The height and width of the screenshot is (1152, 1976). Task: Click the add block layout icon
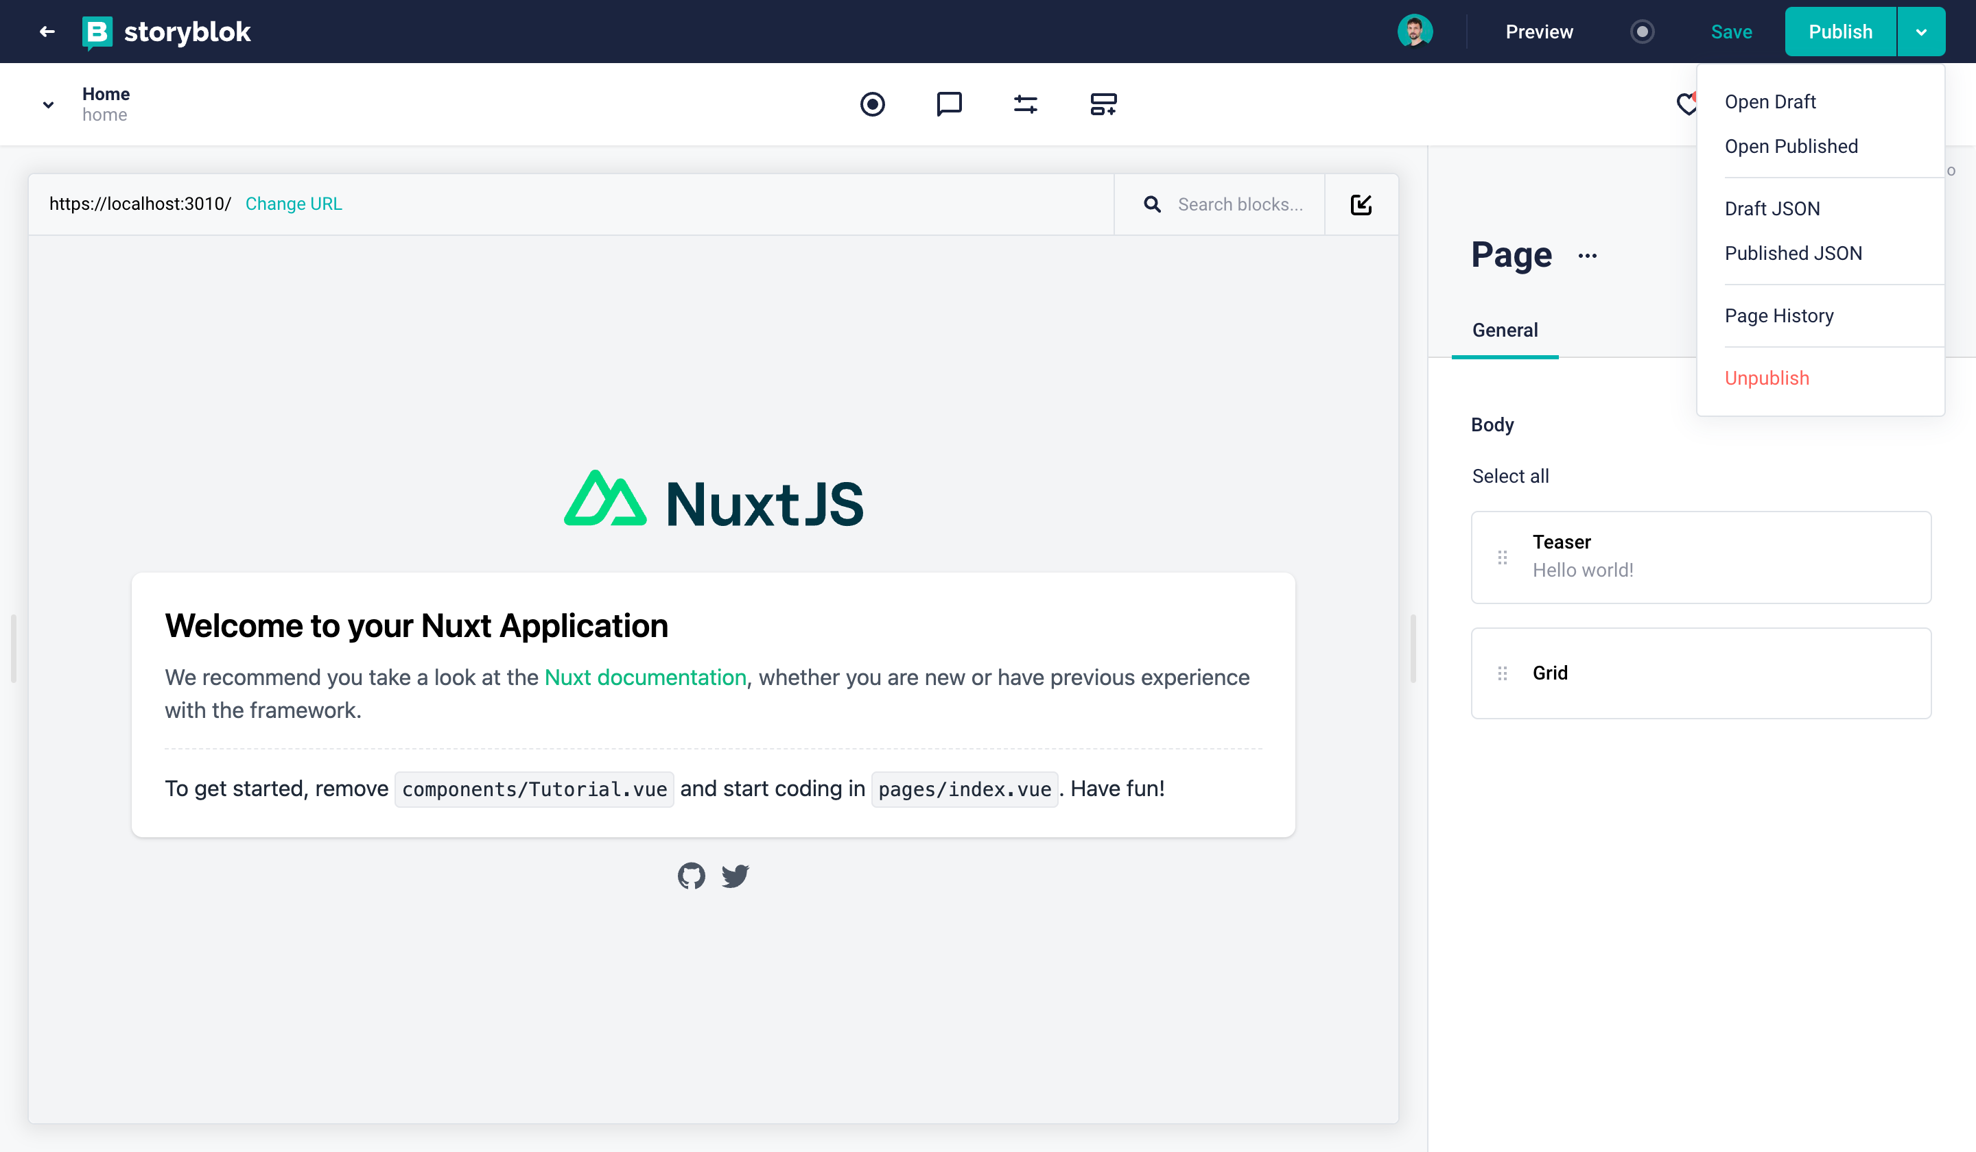(x=1103, y=104)
